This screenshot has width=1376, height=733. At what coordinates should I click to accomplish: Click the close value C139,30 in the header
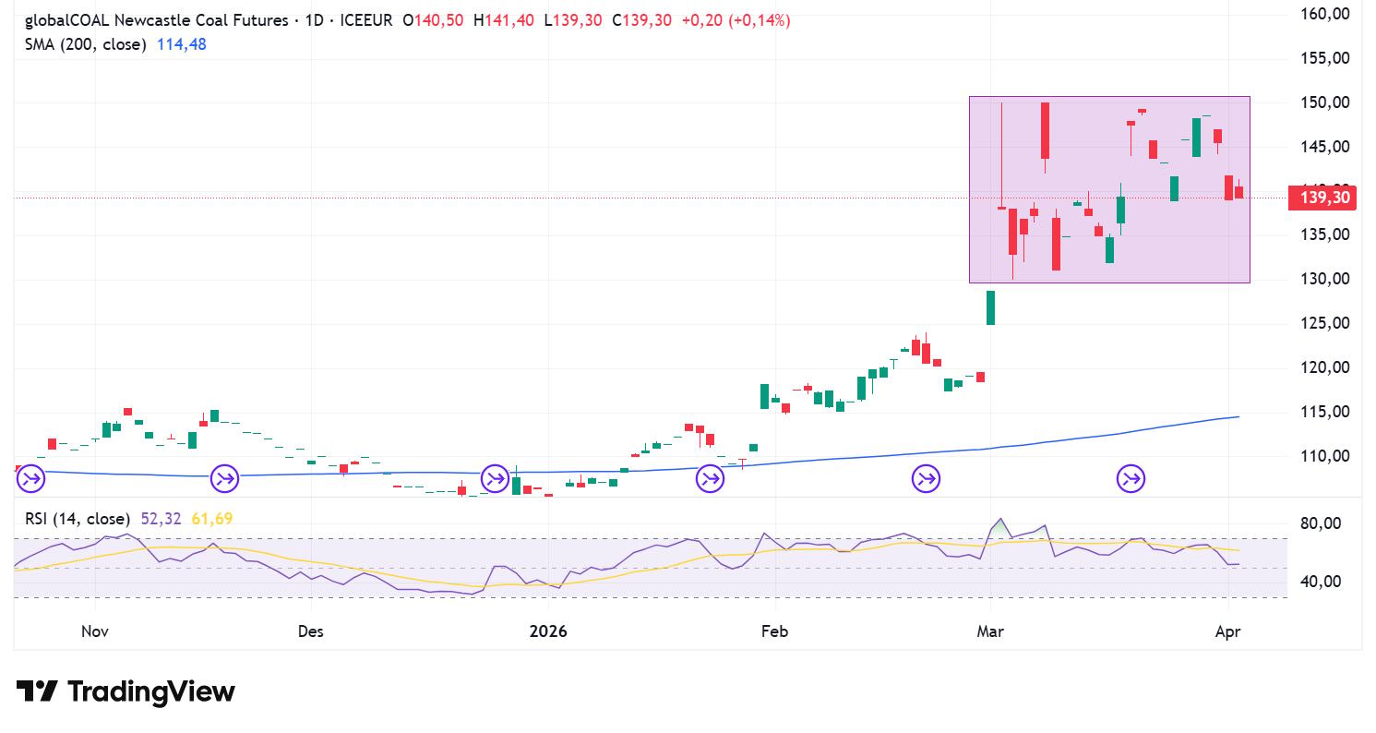tap(642, 20)
